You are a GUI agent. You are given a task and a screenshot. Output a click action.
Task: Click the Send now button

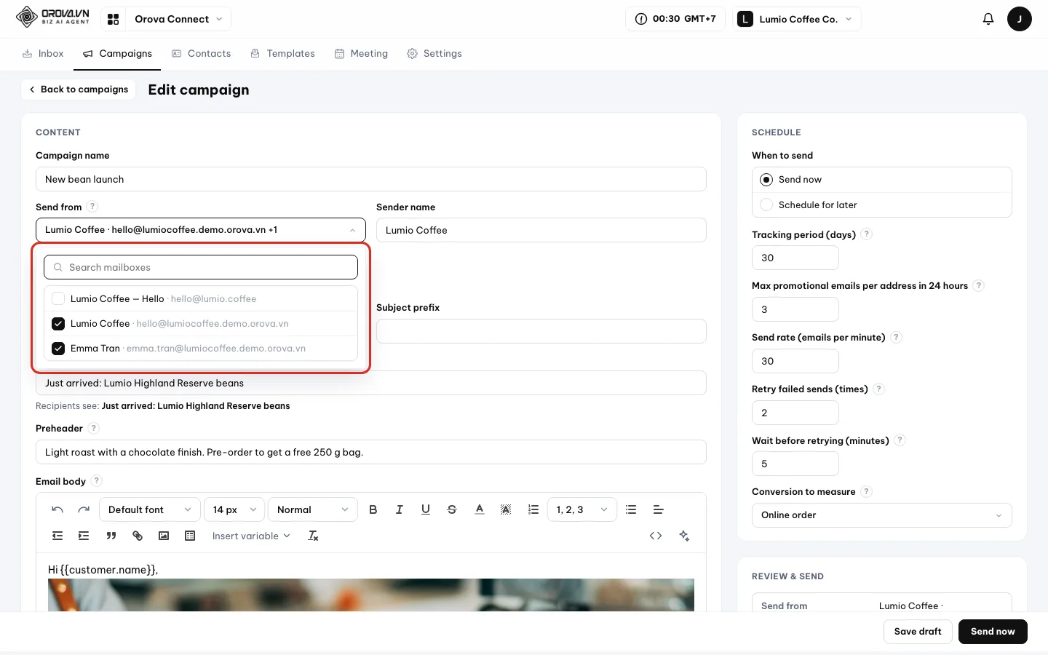993,632
